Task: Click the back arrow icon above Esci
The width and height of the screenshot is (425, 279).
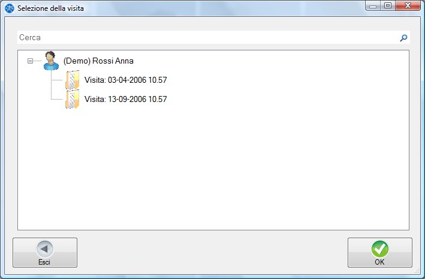Action: (x=45, y=249)
